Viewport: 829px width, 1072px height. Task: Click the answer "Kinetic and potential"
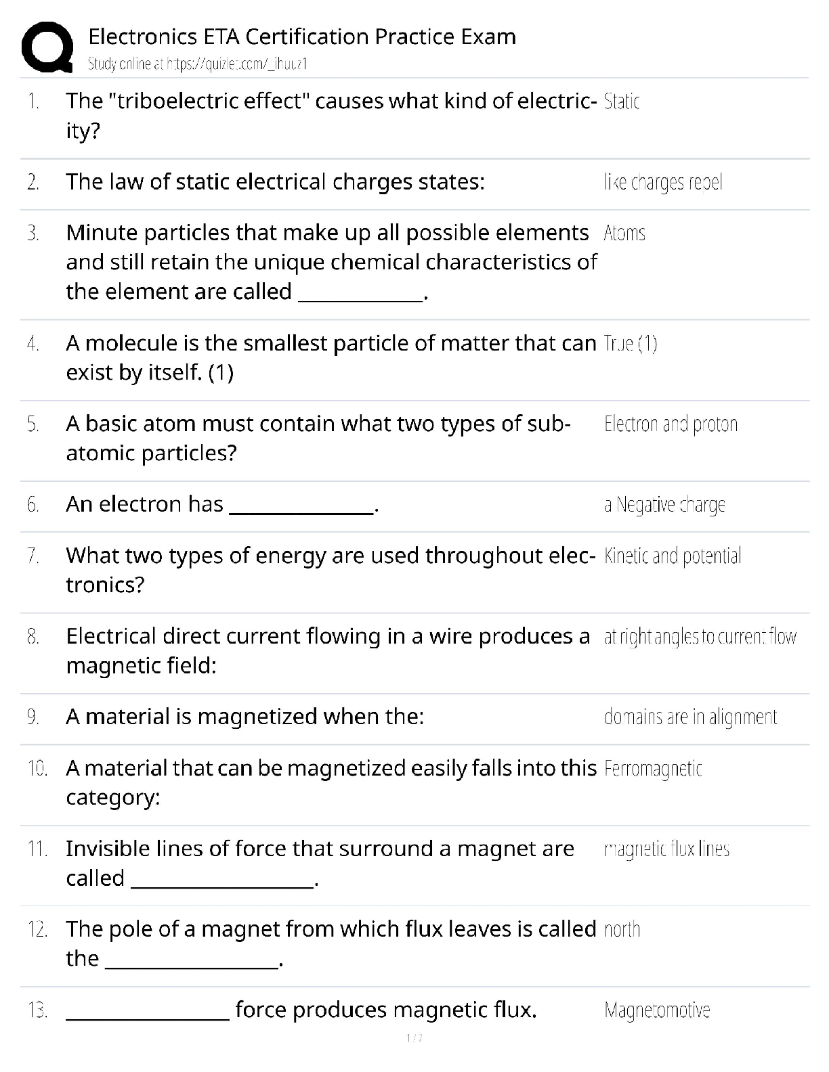coord(673,556)
